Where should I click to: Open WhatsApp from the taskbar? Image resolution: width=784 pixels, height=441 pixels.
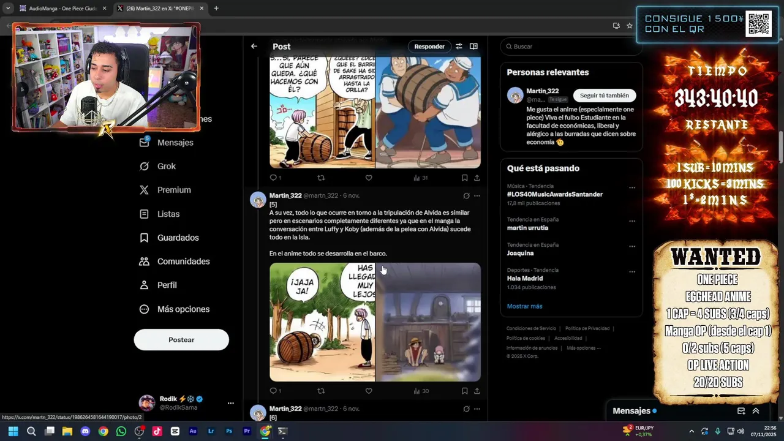121,431
